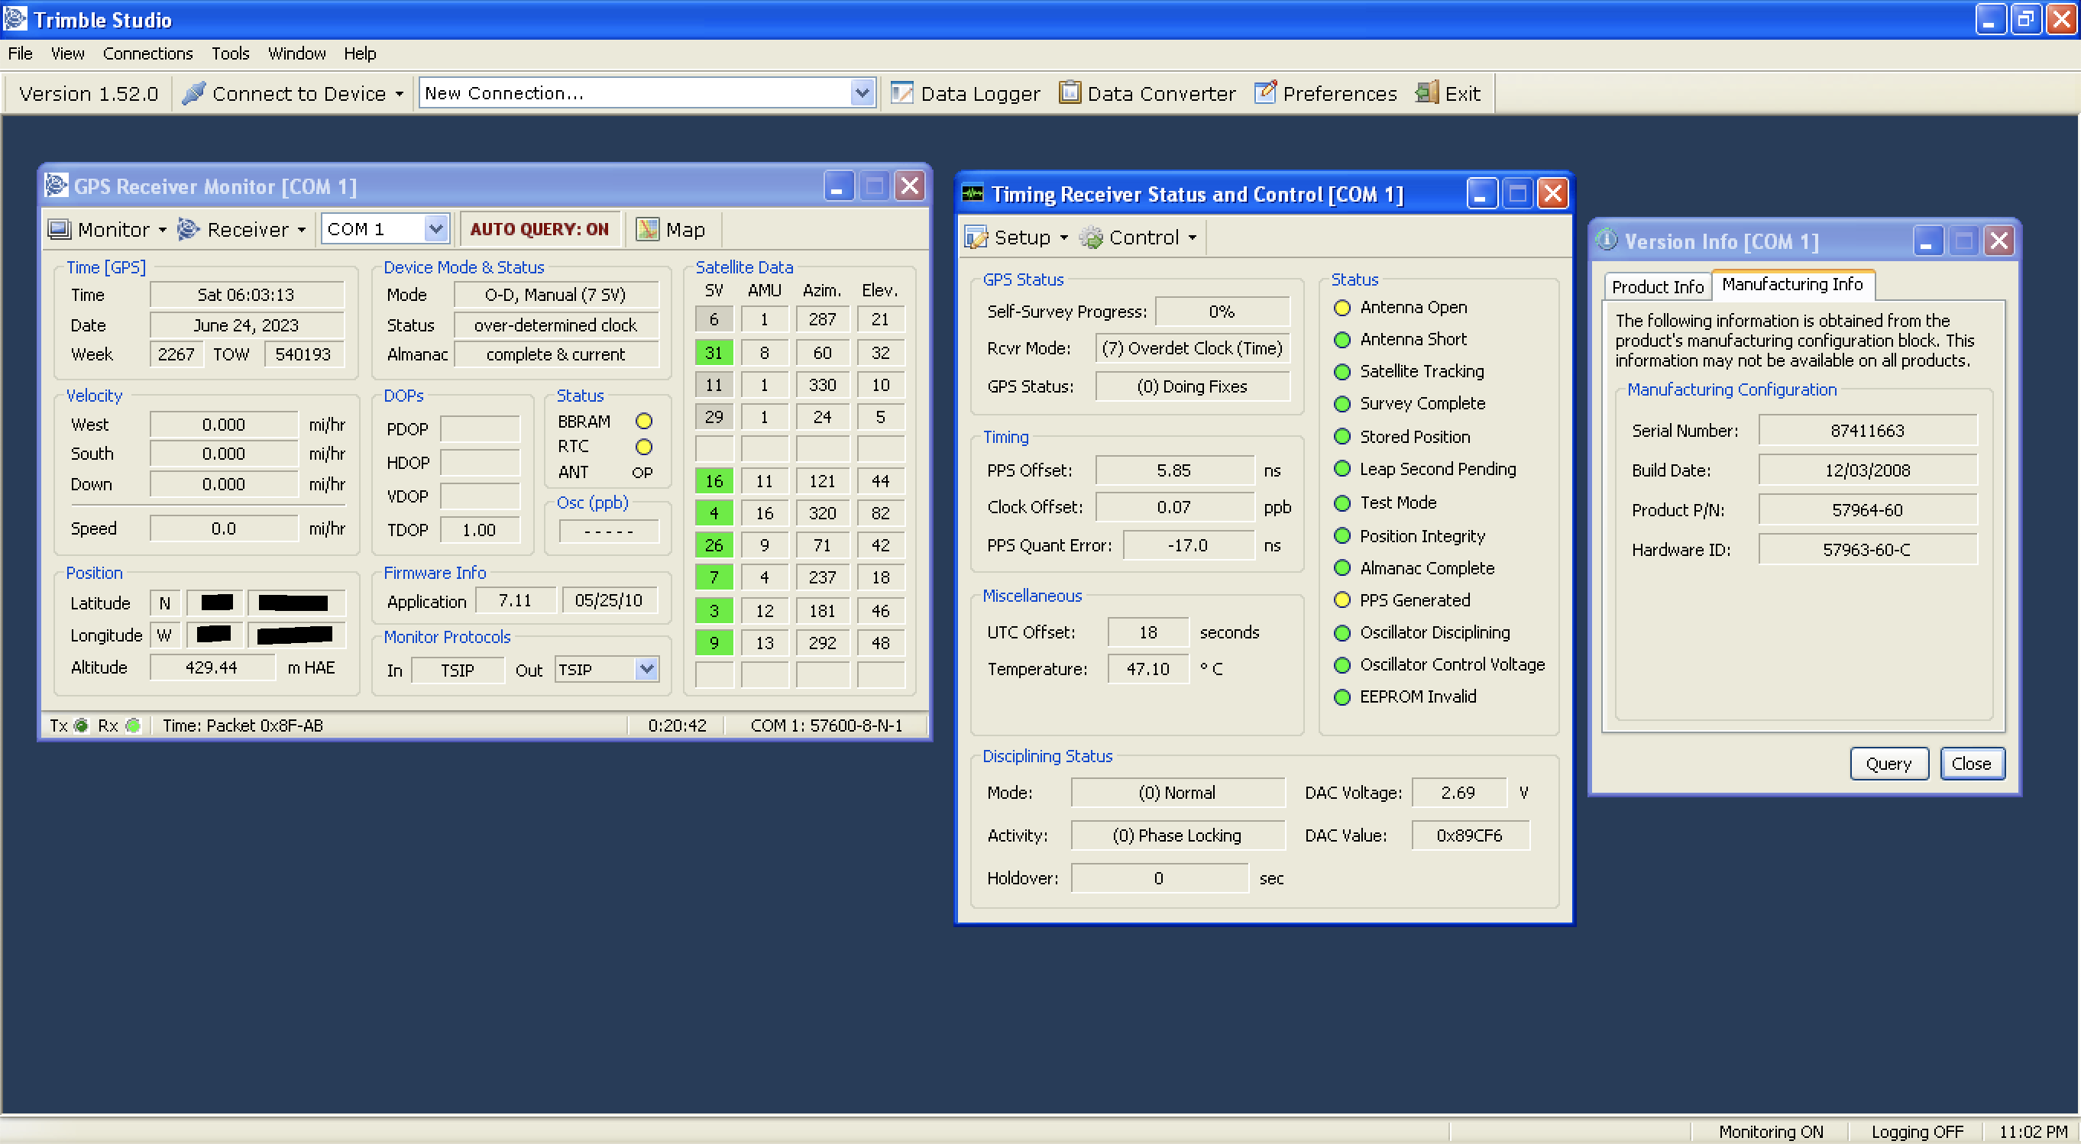This screenshot has height=1144, width=2081.
Task: Click the BBRAM yellow status indicator
Action: (644, 421)
